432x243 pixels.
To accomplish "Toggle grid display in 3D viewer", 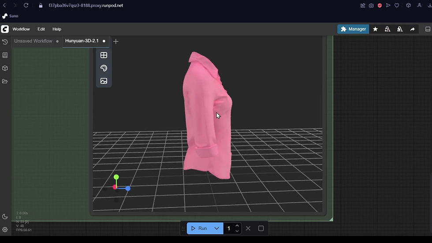I will (104, 55).
